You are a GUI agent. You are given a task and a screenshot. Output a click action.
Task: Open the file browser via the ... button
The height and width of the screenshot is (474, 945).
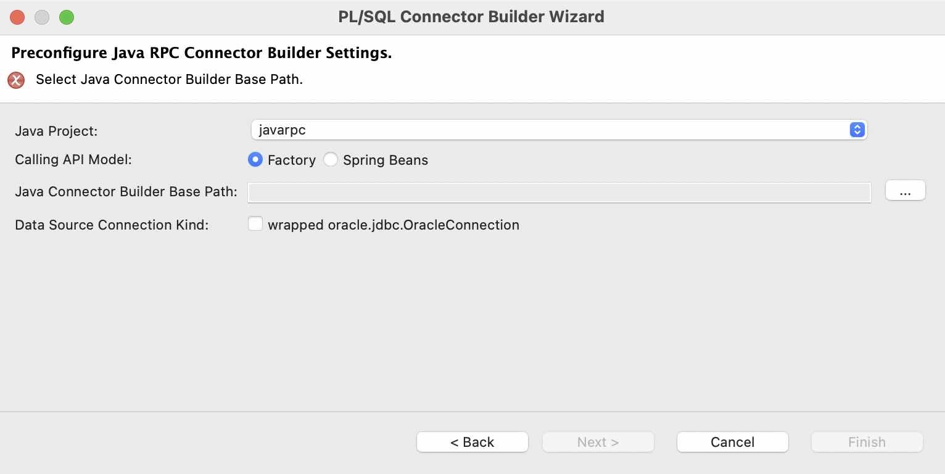[x=905, y=191]
